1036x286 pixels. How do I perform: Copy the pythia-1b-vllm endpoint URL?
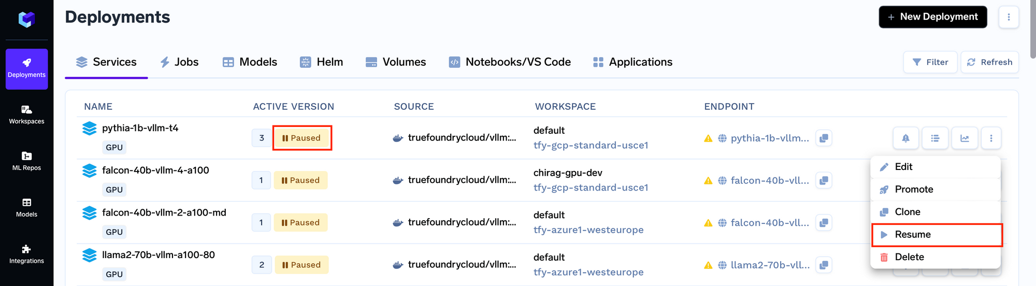coord(824,138)
